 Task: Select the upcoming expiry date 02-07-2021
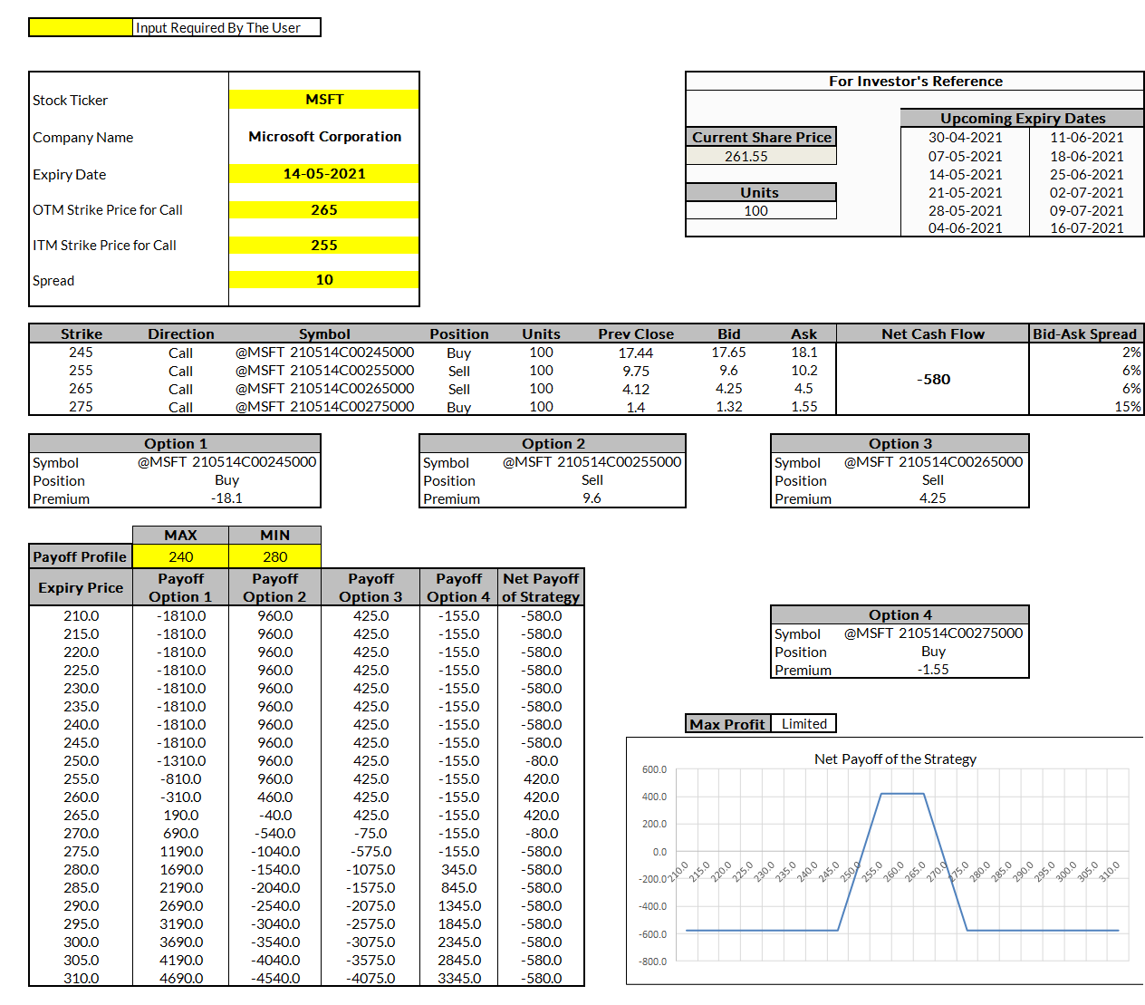coord(1087,193)
